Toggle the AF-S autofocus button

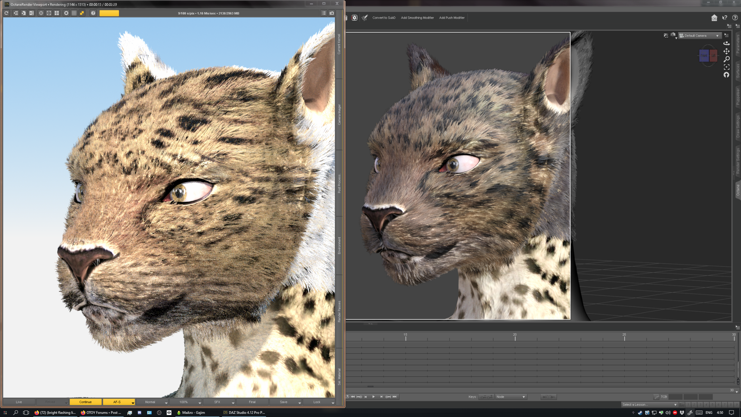117,402
